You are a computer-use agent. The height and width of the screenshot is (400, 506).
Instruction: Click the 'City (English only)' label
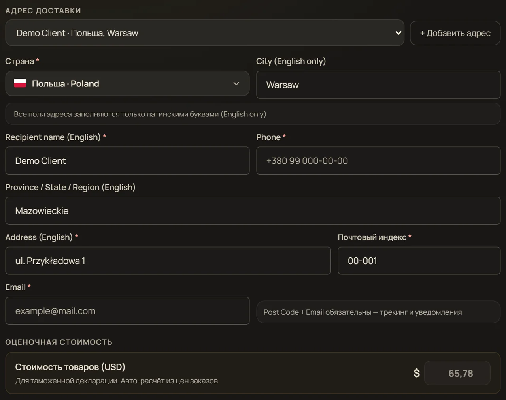[x=291, y=61]
